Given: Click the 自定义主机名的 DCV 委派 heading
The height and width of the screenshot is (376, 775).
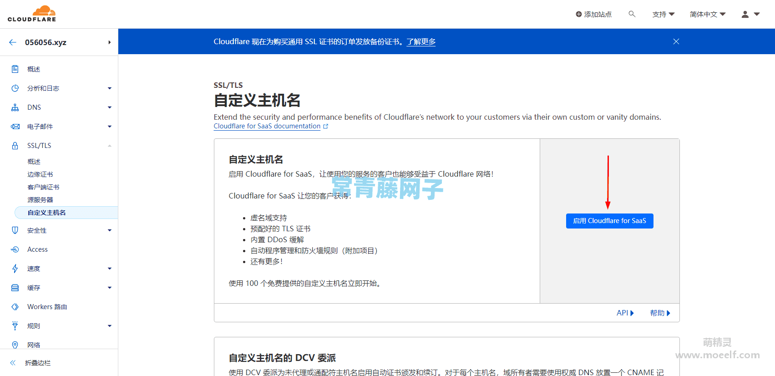Looking at the screenshot, I should 282,358.
